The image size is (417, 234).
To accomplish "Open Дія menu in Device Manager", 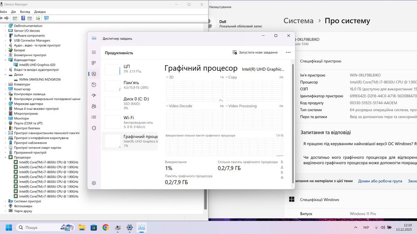I will pos(13,12).
